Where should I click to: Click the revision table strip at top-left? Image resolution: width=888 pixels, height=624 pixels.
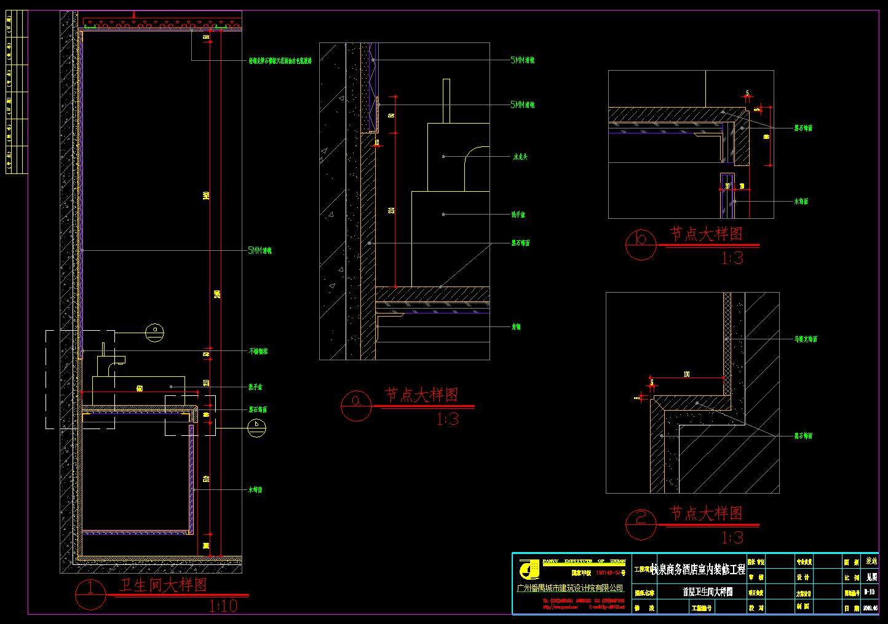[17, 92]
